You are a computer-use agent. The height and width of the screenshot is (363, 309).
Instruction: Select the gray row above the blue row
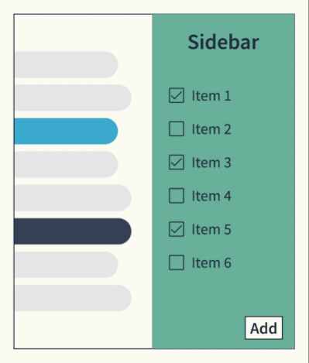pyautogui.click(x=73, y=98)
